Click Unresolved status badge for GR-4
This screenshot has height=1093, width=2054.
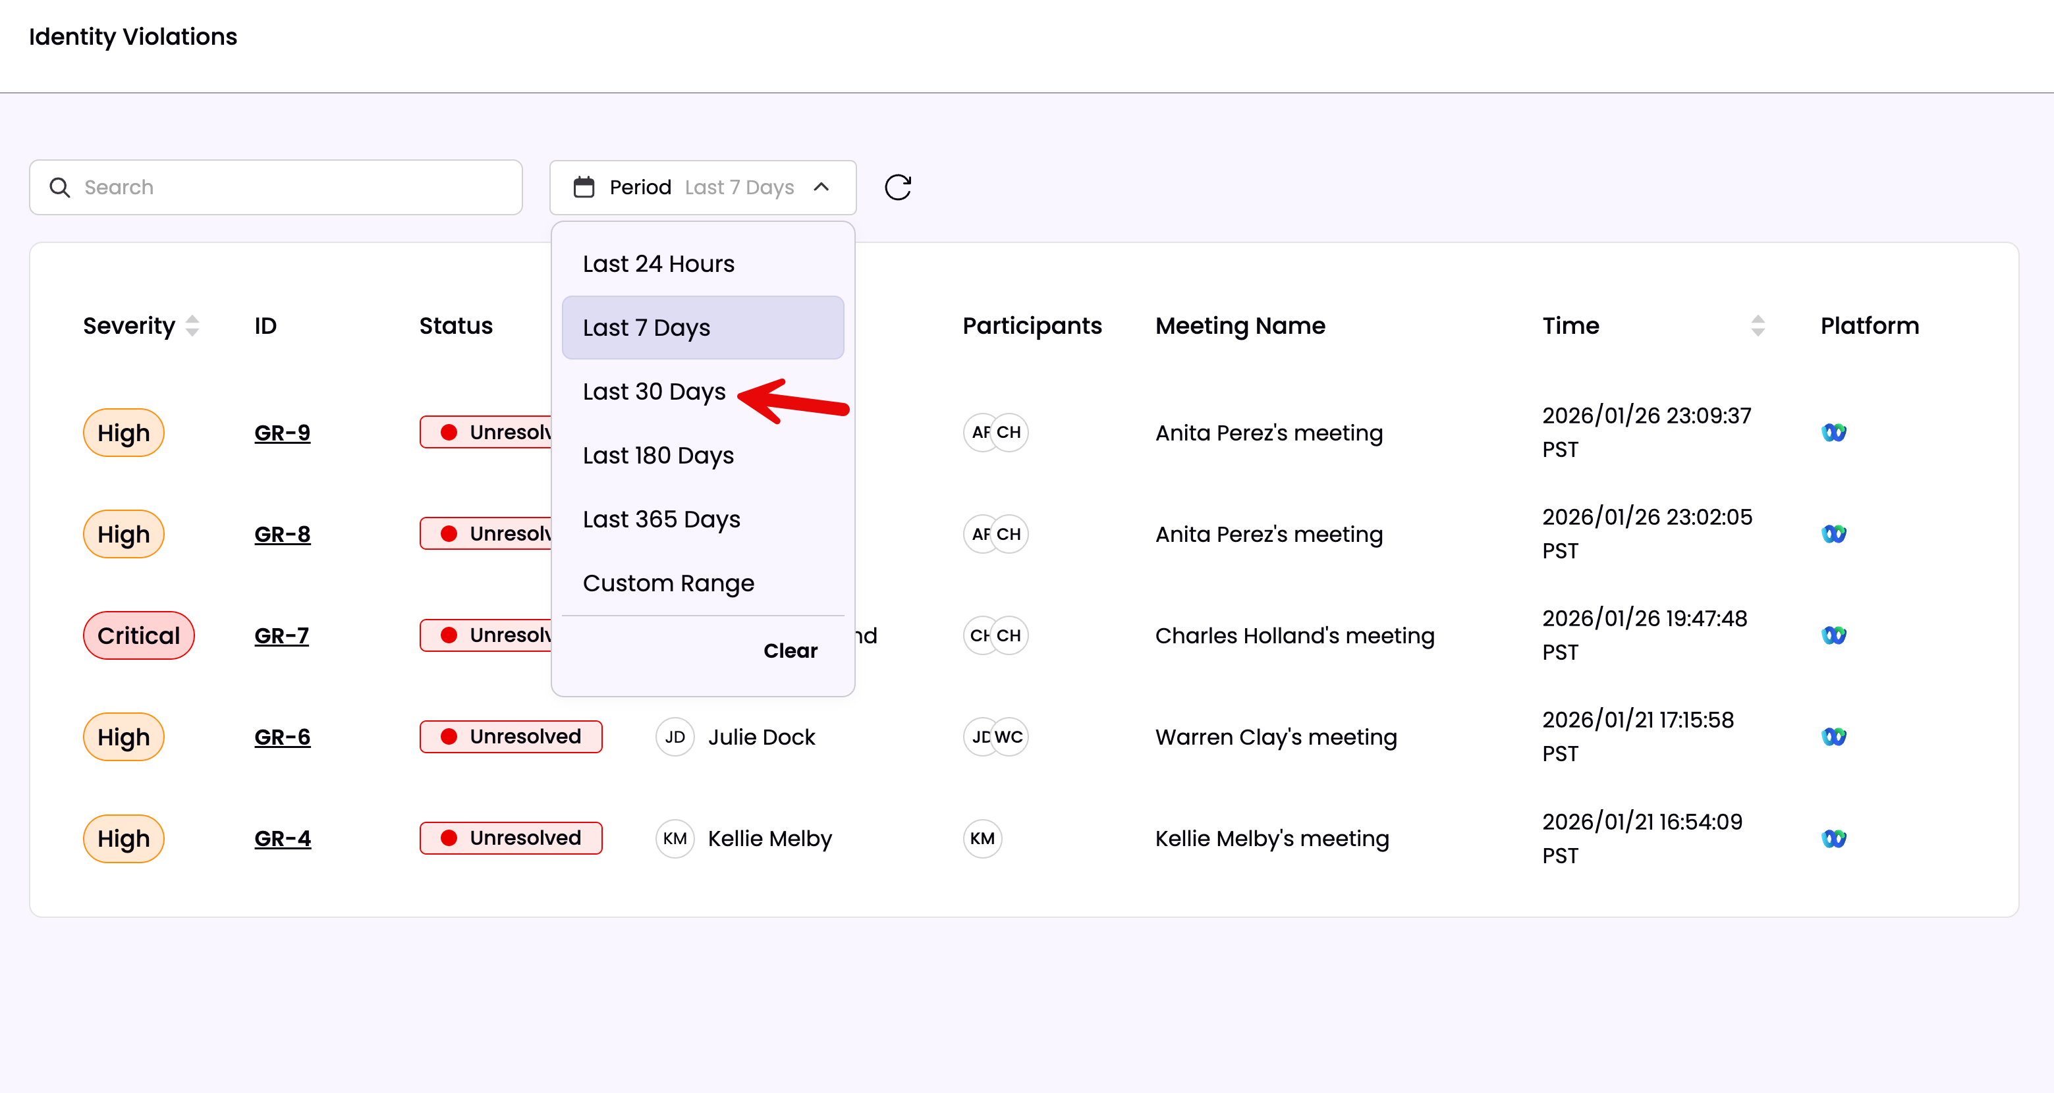(x=511, y=839)
